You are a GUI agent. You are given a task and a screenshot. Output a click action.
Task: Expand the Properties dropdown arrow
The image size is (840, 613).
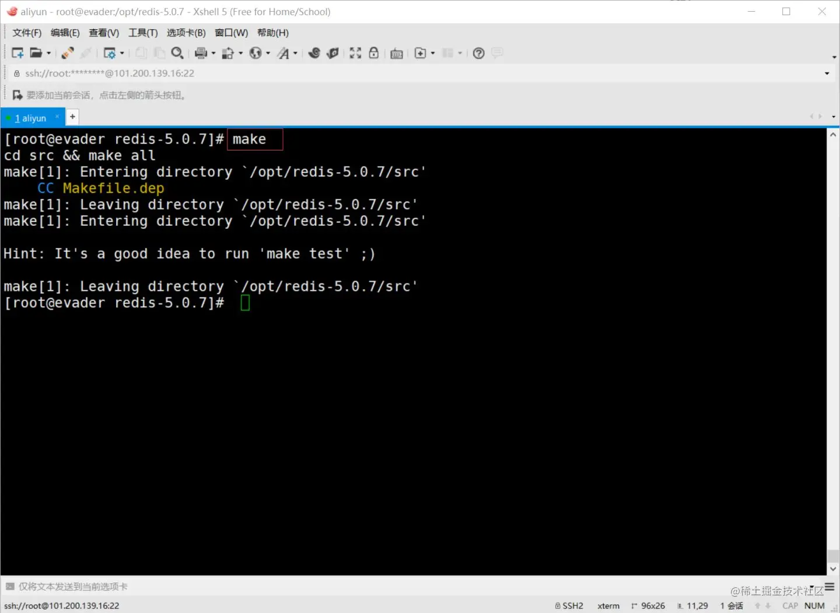click(x=122, y=53)
